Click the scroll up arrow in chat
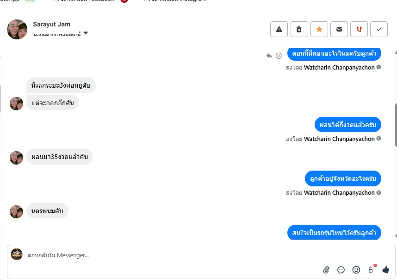Viewport: 397px width, 280px height. coord(396,52)
